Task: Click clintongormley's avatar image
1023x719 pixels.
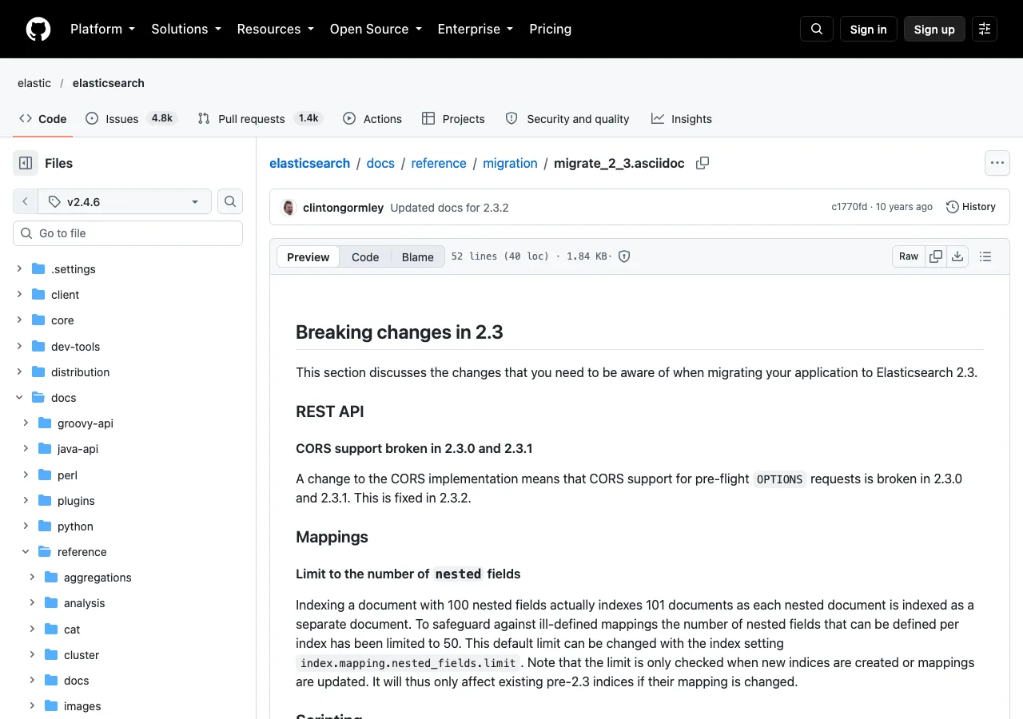Action: tap(289, 207)
